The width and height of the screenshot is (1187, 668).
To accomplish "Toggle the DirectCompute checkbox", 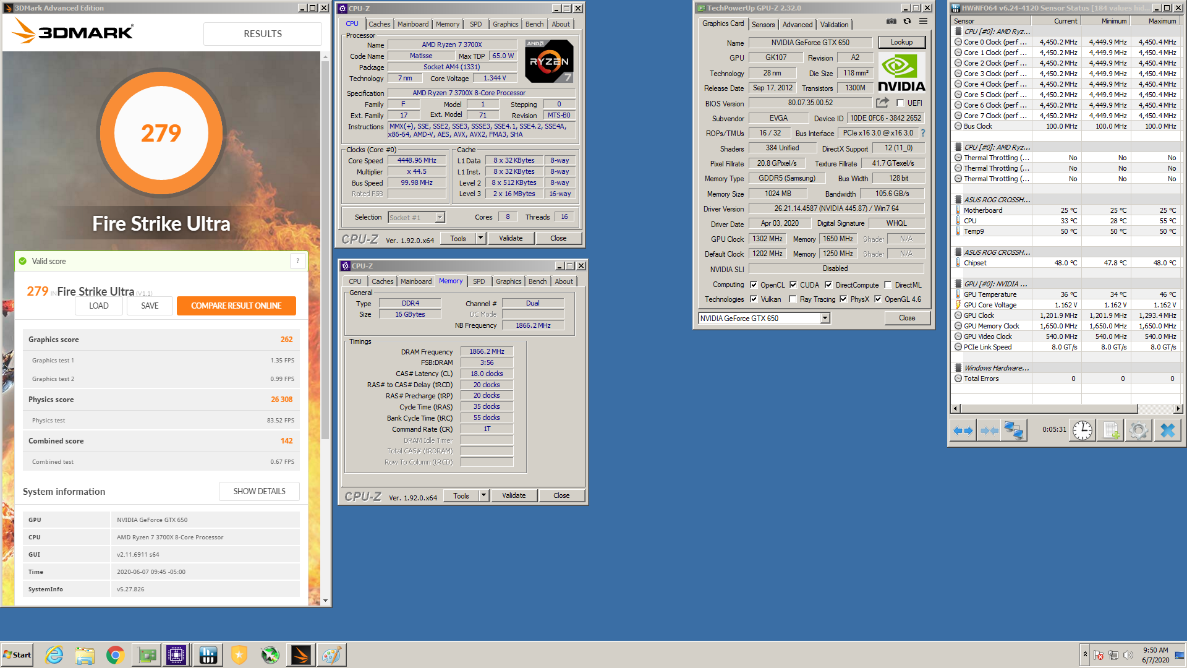I will point(828,285).
